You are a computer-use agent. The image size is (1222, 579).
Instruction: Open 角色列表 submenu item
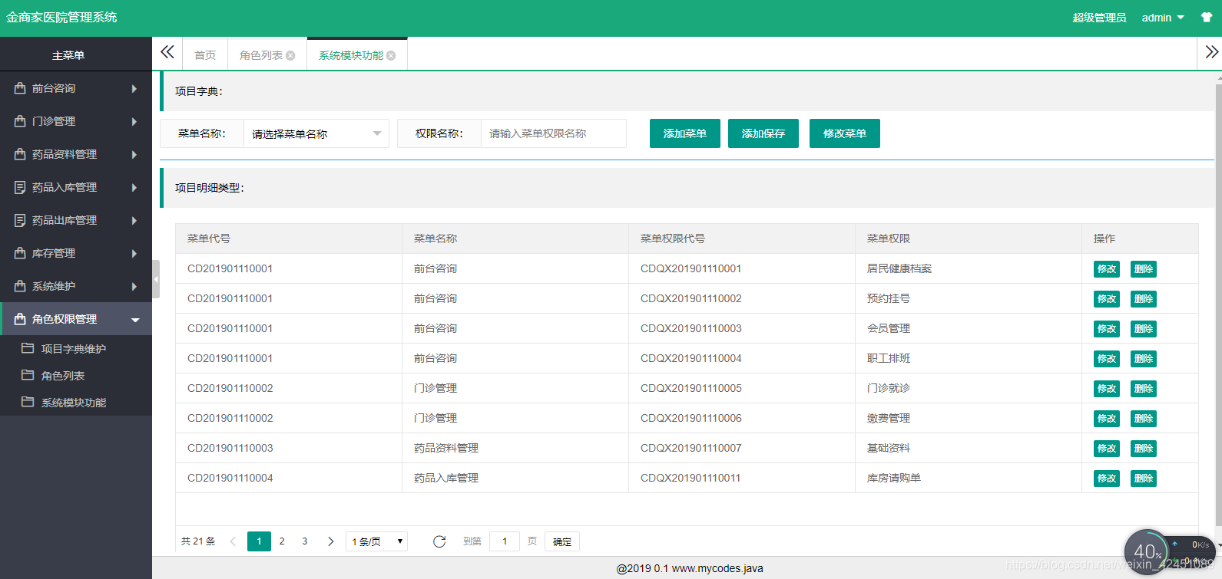(76, 376)
